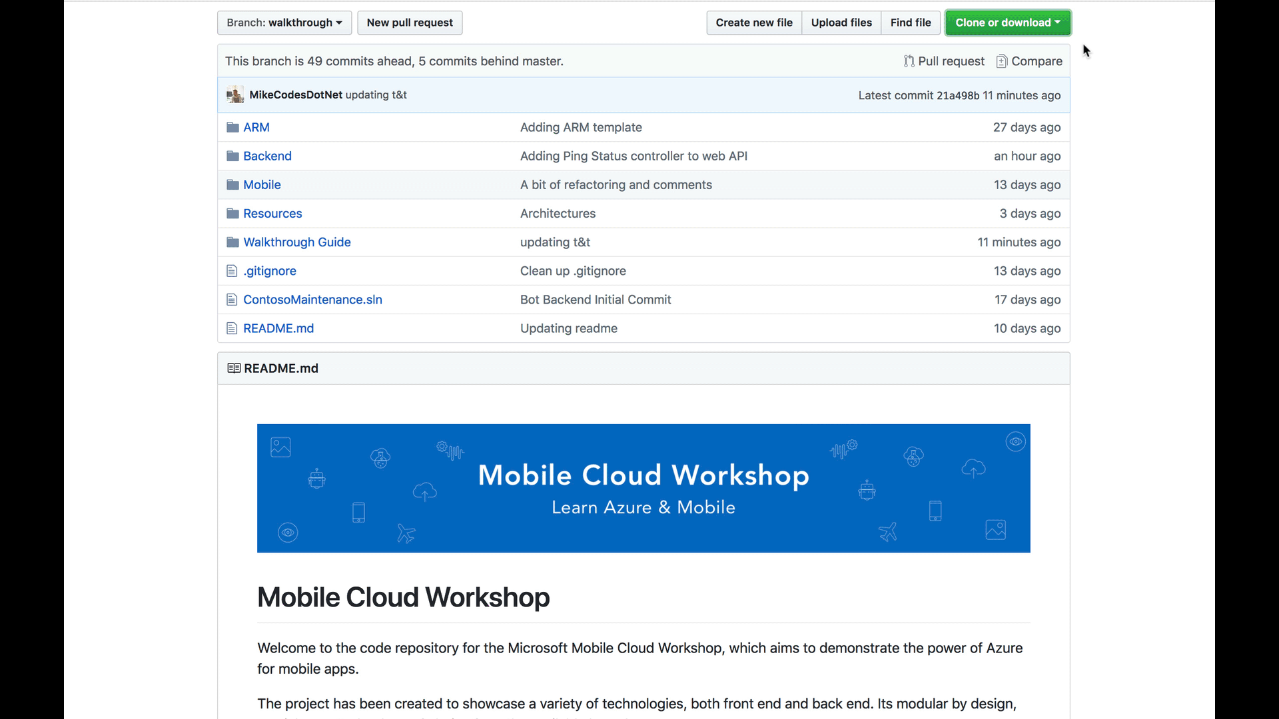Click the MikeCodesDotNet profile link
This screenshot has height=719, width=1279.
tap(295, 94)
